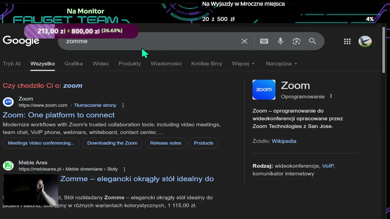Click the 'Na Wyjazdy w Mroczne miejsca' label
The width and height of the screenshot is (390, 219).
pyautogui.click(x=243, y=4)
